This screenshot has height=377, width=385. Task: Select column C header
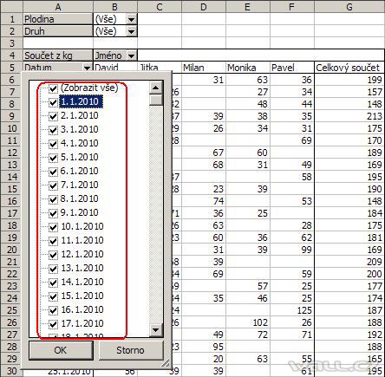160,6
